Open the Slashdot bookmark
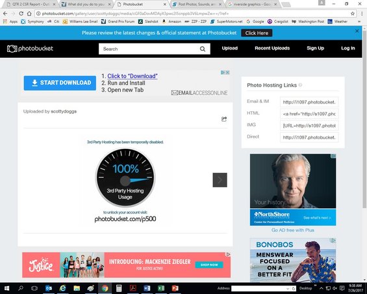The width and height of the screenshot is (367, 294). 148,21
